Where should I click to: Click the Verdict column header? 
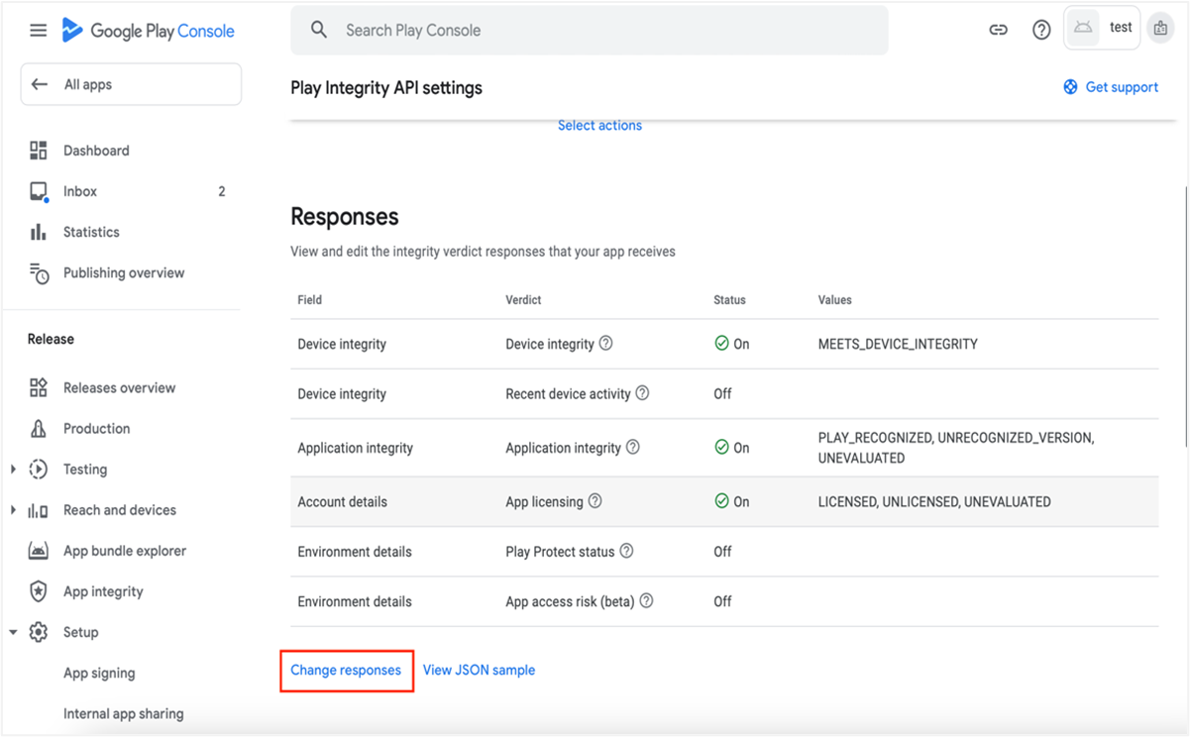click(523, 299)
